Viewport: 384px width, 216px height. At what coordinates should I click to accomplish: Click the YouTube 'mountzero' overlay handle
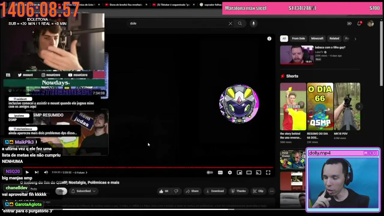tap(78, 75)
